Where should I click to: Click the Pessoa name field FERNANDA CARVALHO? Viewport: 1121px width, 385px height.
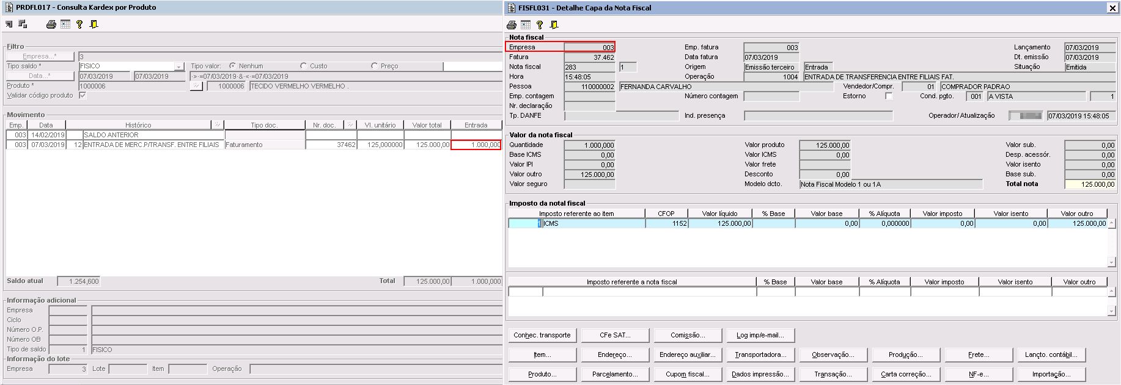(726, 87)
